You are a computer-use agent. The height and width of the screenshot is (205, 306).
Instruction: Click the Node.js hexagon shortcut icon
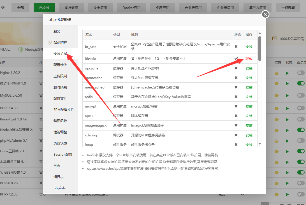click(x=21, y=50)
